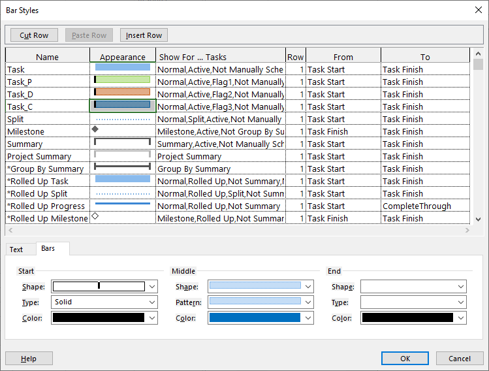Click the Row column header

tap(296, 57)
